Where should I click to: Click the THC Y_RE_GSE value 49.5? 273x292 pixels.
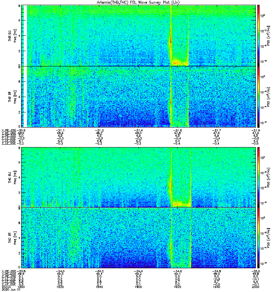[60, 274]
